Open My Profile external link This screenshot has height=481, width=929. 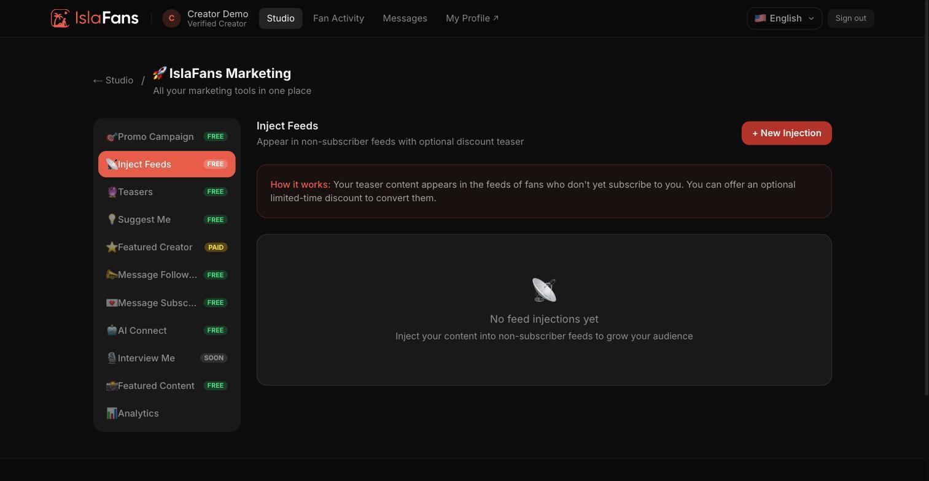[472, 18]
